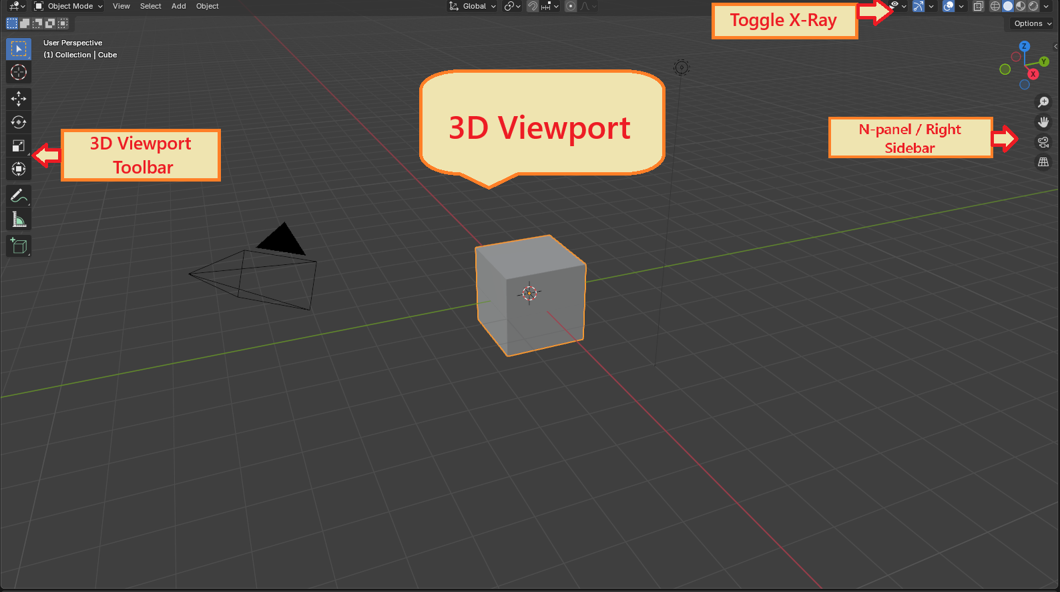This screenshot has height=592, width=1060.
Task: Activate the 3D Cursor tool
Action: [19, 72]
